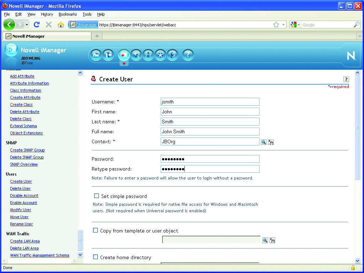
Task: Click the Exit (logout) icon in iManager
Action: (108, 55)
